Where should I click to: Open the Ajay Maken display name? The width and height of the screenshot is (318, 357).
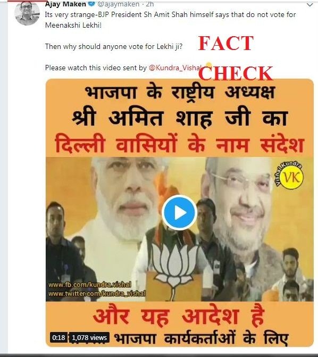[65, 4]
